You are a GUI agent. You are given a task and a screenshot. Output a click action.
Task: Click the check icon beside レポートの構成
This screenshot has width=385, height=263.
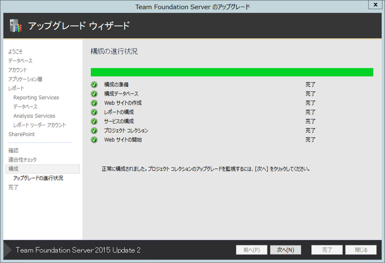coord(94,112)
